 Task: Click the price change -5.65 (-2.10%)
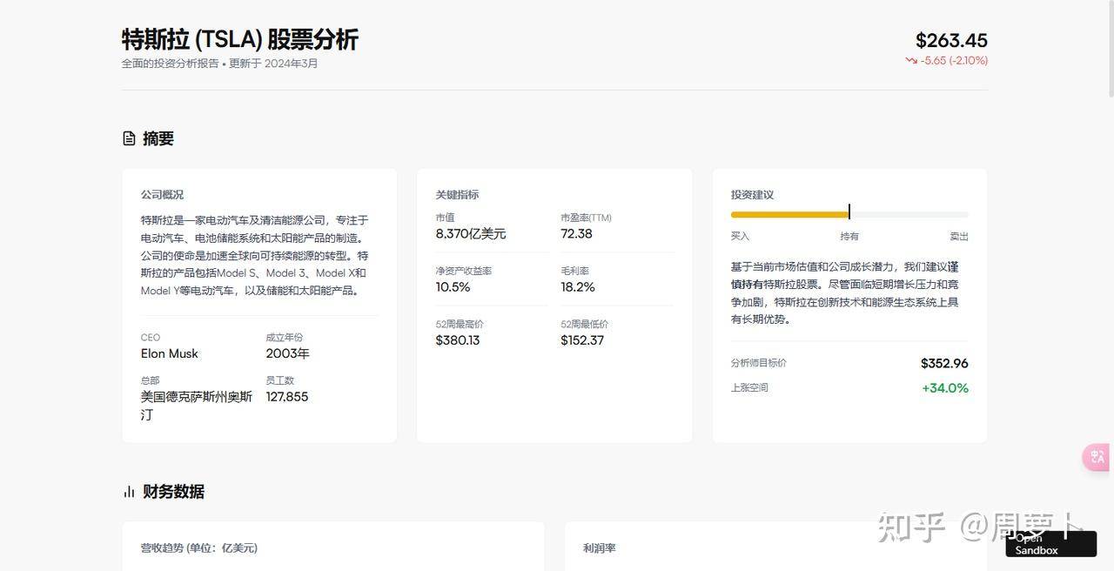coord(954,61)
